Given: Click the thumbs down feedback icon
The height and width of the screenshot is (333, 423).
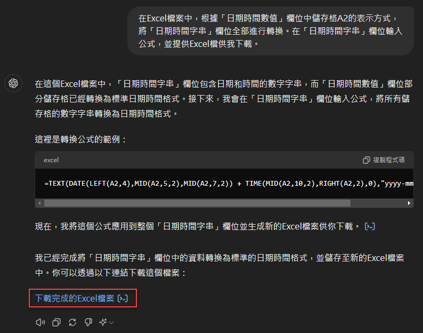Looking at the screenshot, I should (88, 322).
